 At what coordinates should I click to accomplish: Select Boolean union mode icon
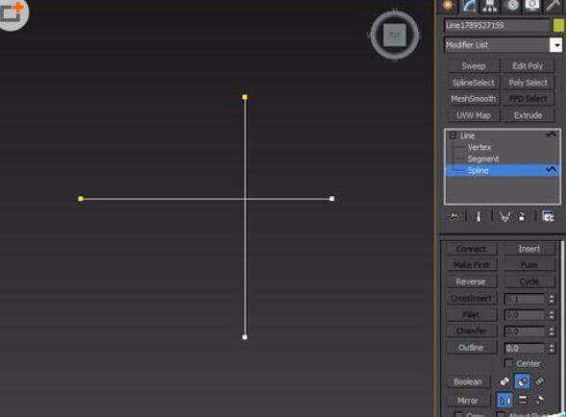pyautogui.click(x=504, y=381)
